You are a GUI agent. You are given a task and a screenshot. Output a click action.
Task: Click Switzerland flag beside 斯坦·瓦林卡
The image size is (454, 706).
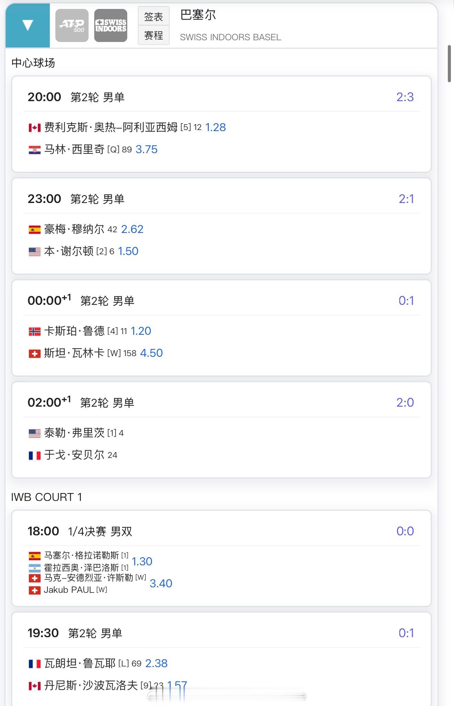pyautogui.click(x=34, y=354)
